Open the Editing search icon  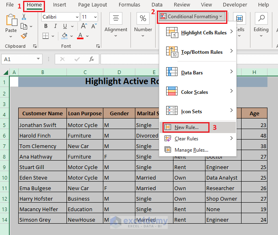point(261,19)
